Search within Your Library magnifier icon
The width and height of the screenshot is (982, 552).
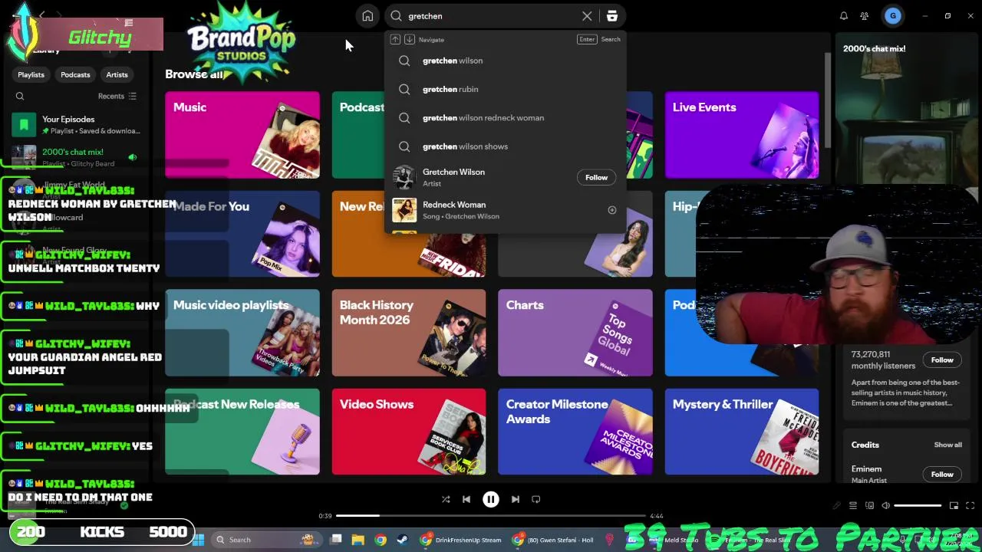click(x=20, y=97)
